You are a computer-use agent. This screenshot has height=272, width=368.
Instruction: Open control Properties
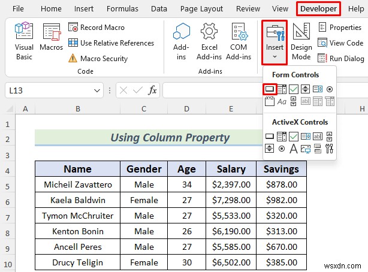pyautogui.click(x=340, y=28)
